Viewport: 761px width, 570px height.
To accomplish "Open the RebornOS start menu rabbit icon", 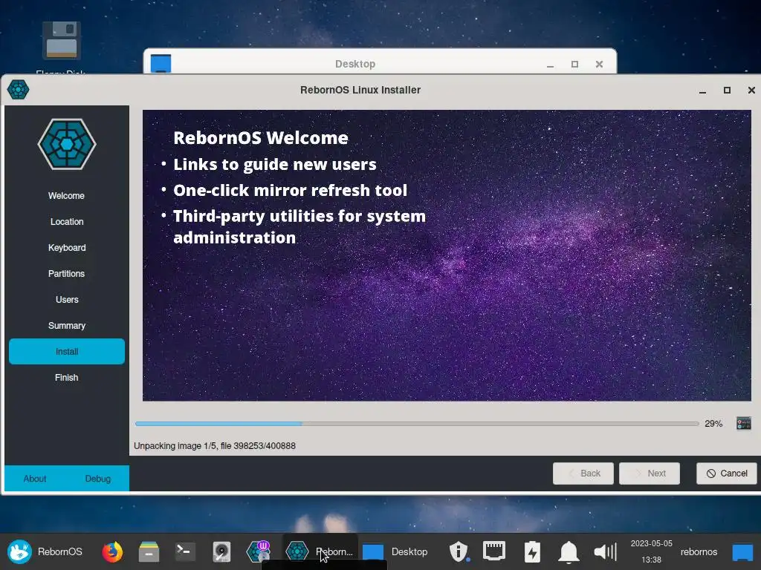I will tap(19, 551).
